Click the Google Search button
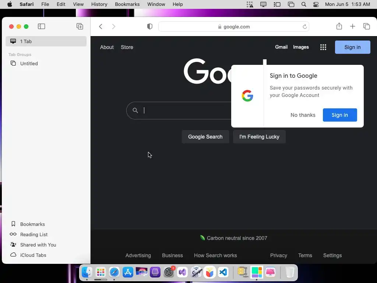The image size is (377, 283). pyautogui.click(x=205, y=137)
